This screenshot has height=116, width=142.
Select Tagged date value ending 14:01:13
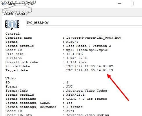coord(90,70)
